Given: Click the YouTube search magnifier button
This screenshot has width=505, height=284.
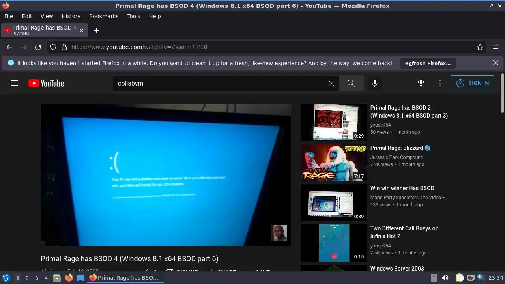Looking at the screenshot, I should 351,83.
